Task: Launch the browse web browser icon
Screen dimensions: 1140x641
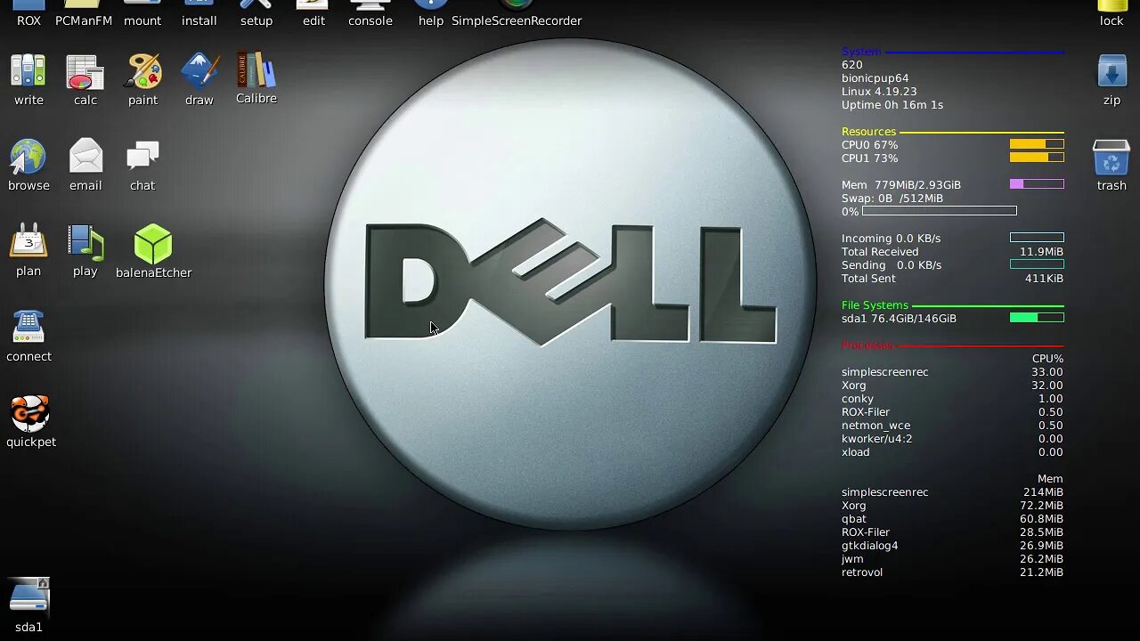Action: coord(28,157)
